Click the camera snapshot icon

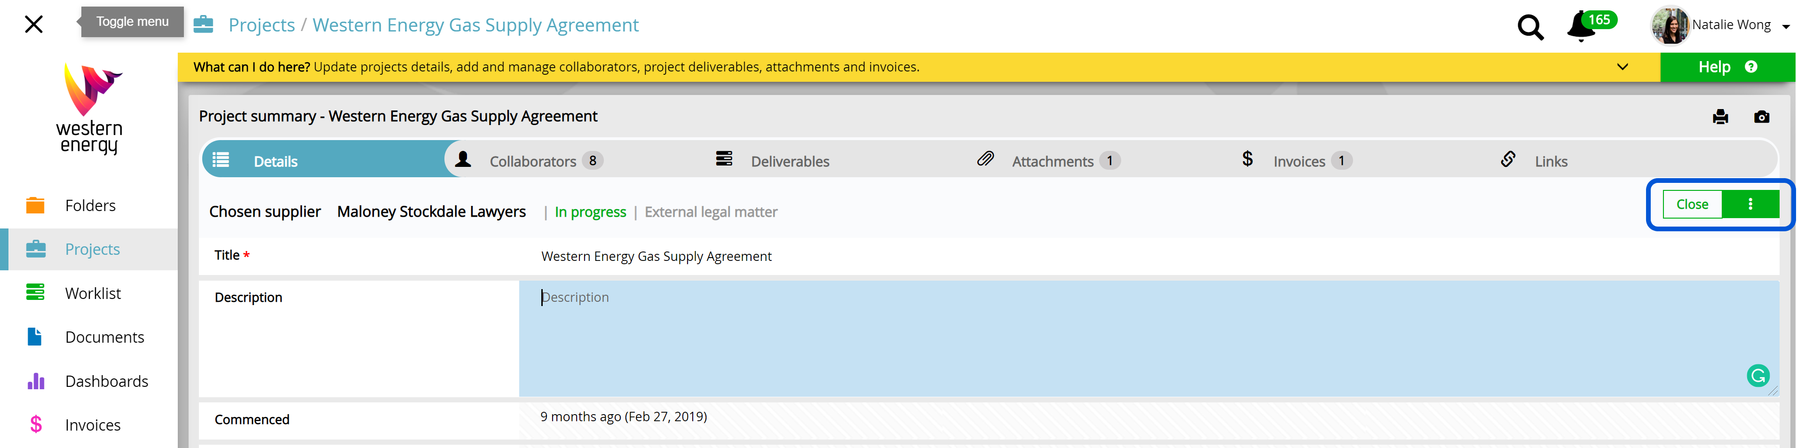1761,117
